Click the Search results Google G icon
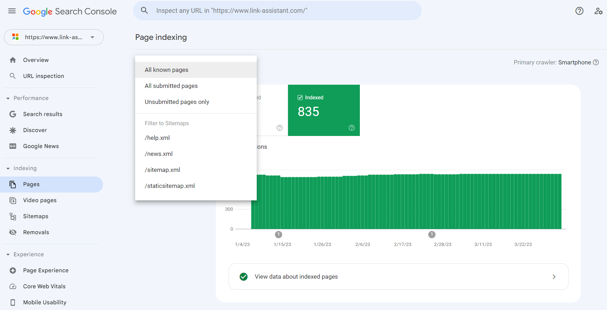The height and width of the screenshot is (310, 607). click(13, 114)
